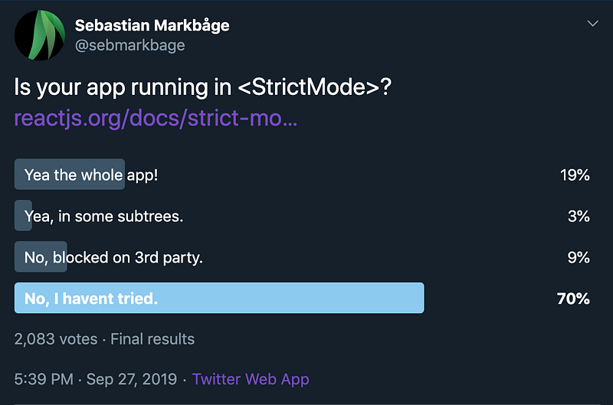This screenshot has width=613, height=405.
Task: Click the 2,083 votes count
Action: pyautogui.click(x=56, y=339)
